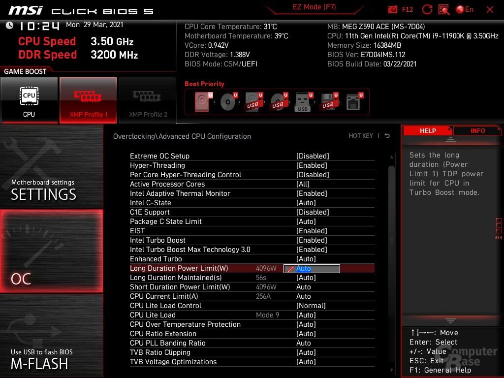Switch to the HELP tab
Viewport: 504px width, 378px height.
428,130
